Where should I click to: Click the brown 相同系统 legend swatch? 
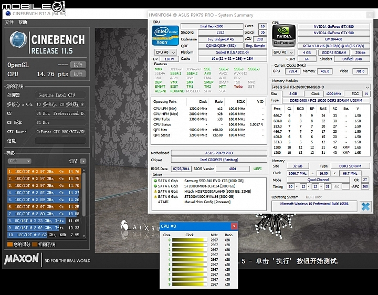[x=35, y=245]
